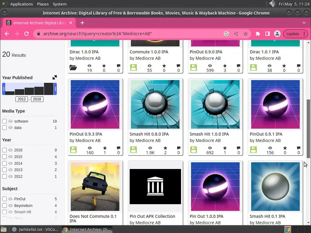Viewport: 311px width, 233px height.
Task: Check the data media type checkbox
Action: [x=4, y=128]
